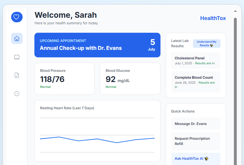
Task: Click the Blood Glucose card
Action: click(x=130, y=79)
